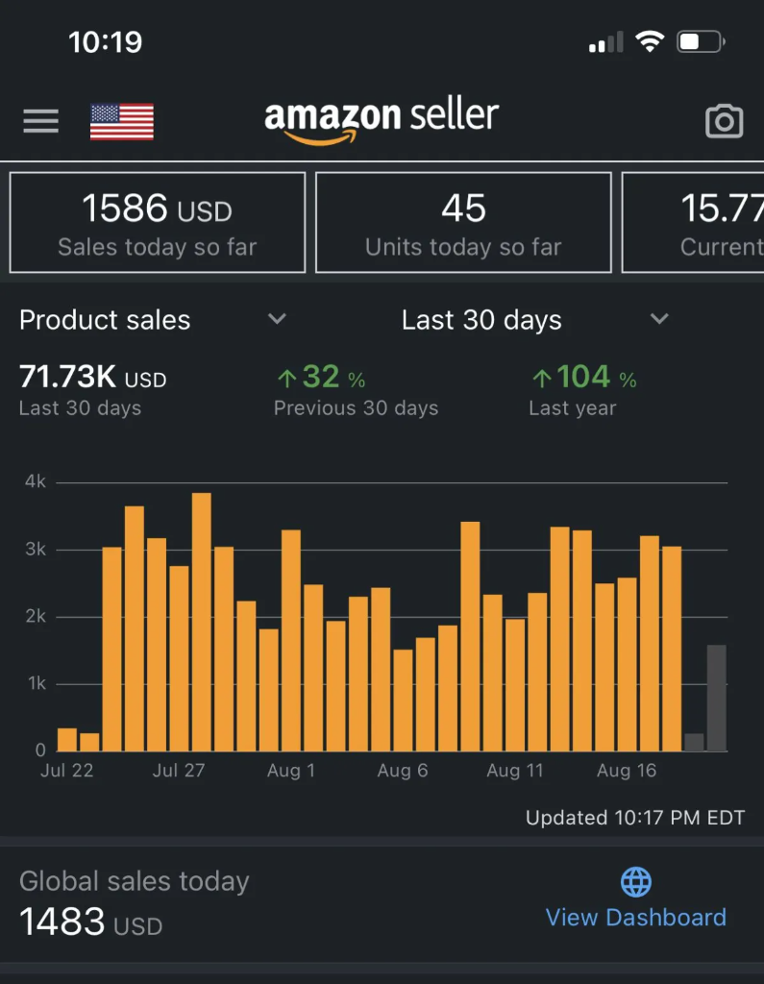
Task: Click the globe icon above View Dashboard
Action: (x=636, y=882)
